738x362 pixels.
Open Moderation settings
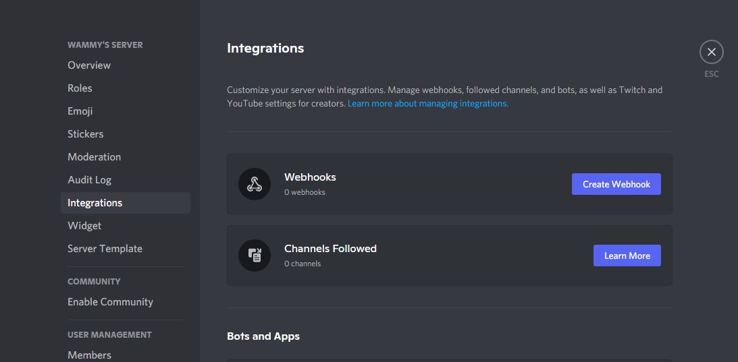tap(125, 157)
